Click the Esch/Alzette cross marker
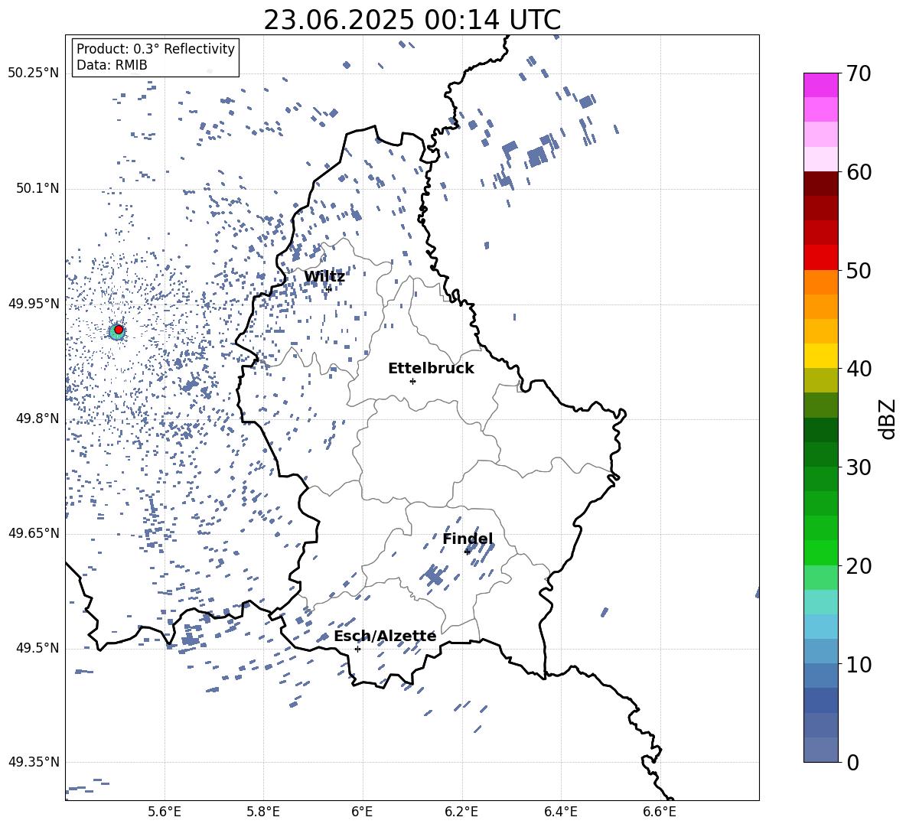Viewport: 906px width, 827px height. click(357, 649)
